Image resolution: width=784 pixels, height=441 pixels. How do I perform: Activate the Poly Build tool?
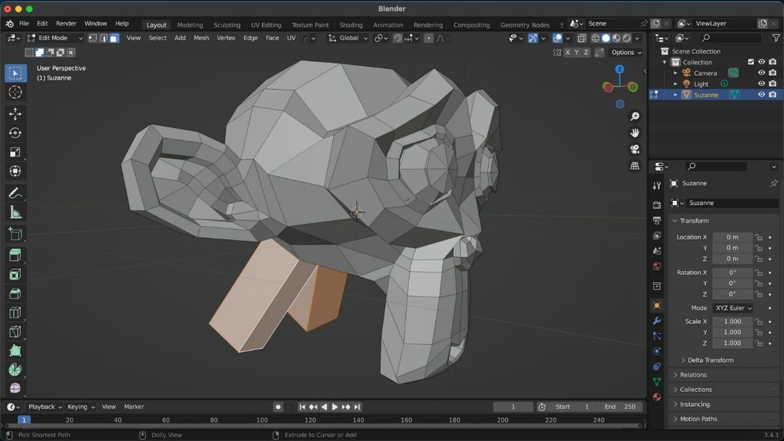[16, 351]
